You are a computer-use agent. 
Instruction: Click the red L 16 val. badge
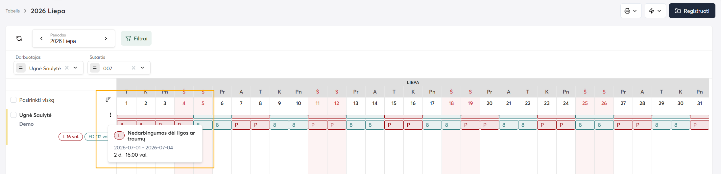coord(71,137)
